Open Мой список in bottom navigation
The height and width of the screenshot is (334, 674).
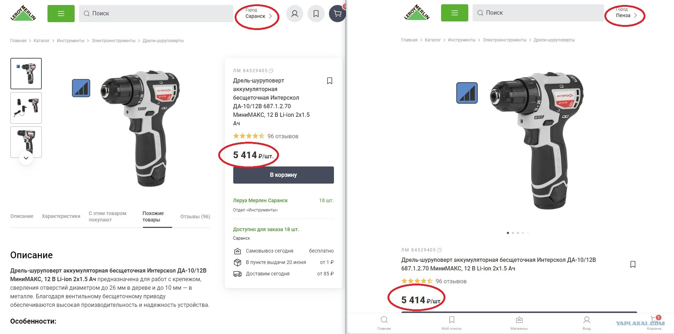[x=451, y=323]
